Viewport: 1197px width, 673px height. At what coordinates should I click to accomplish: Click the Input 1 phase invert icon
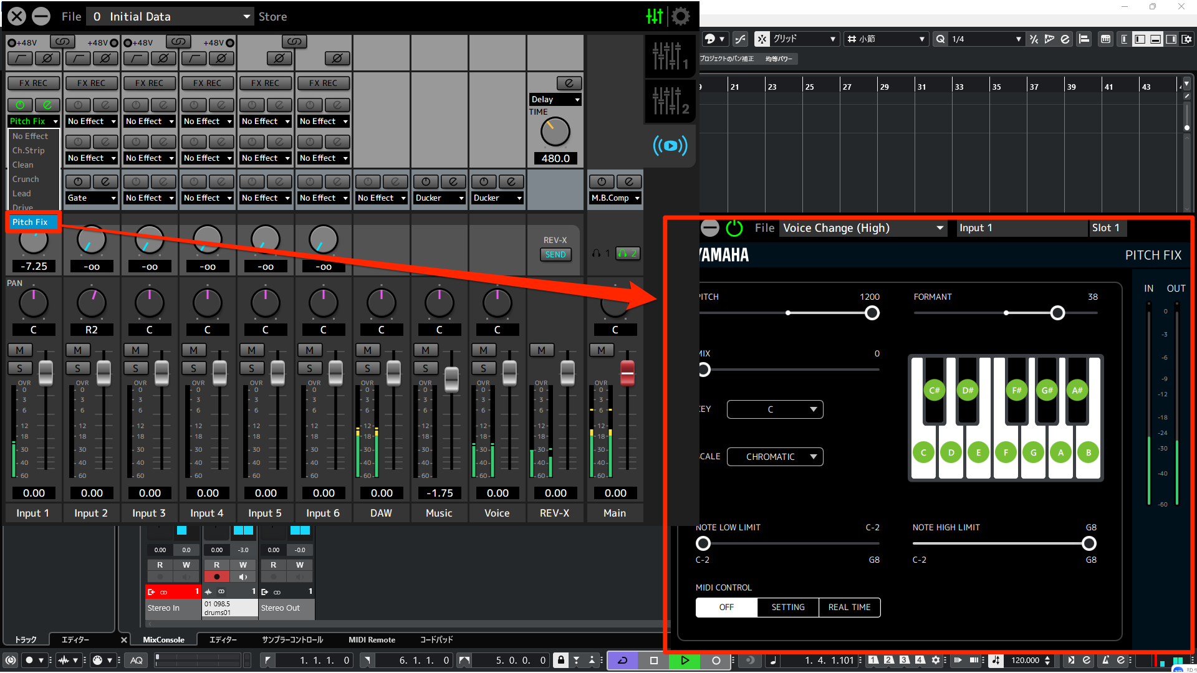(47, 59)
